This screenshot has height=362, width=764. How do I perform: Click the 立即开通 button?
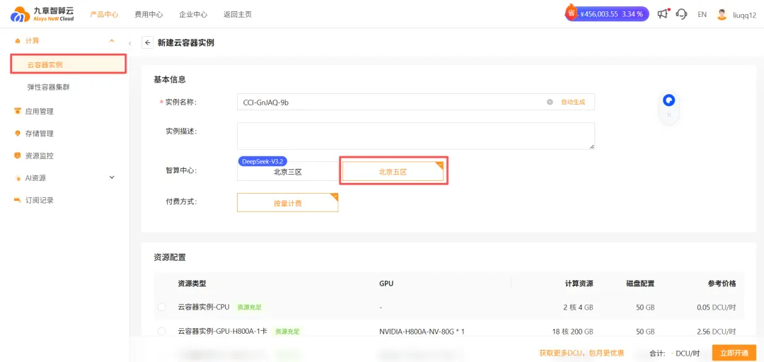[733, 353]
